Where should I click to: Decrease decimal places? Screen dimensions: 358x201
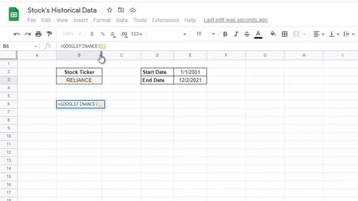click(x=113, y=34)
